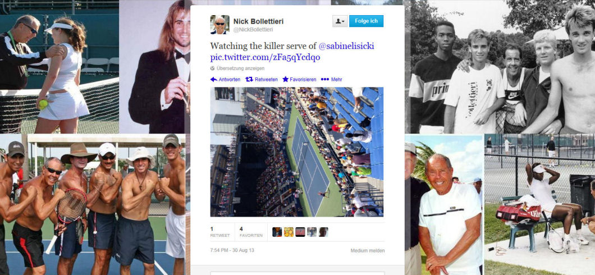Open the @sabinelisicki mention link

(346, 46)
